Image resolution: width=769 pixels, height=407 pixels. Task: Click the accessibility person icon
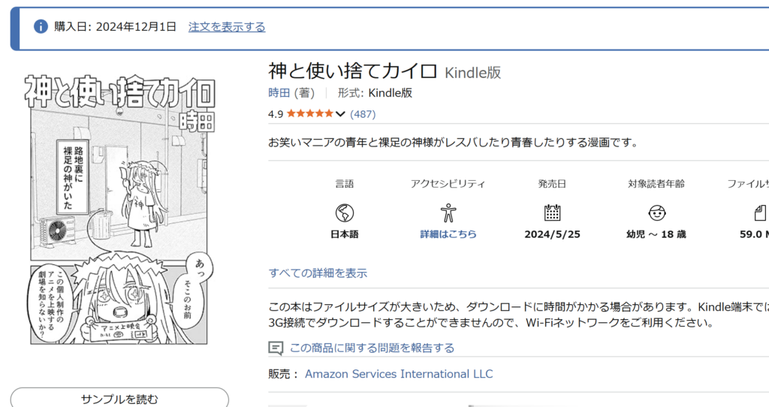448,213
